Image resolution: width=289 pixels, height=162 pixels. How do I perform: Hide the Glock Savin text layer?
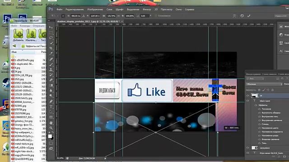click(x=247, y=101)
